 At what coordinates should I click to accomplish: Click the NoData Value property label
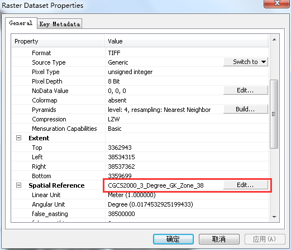click(x=50, y=91)
